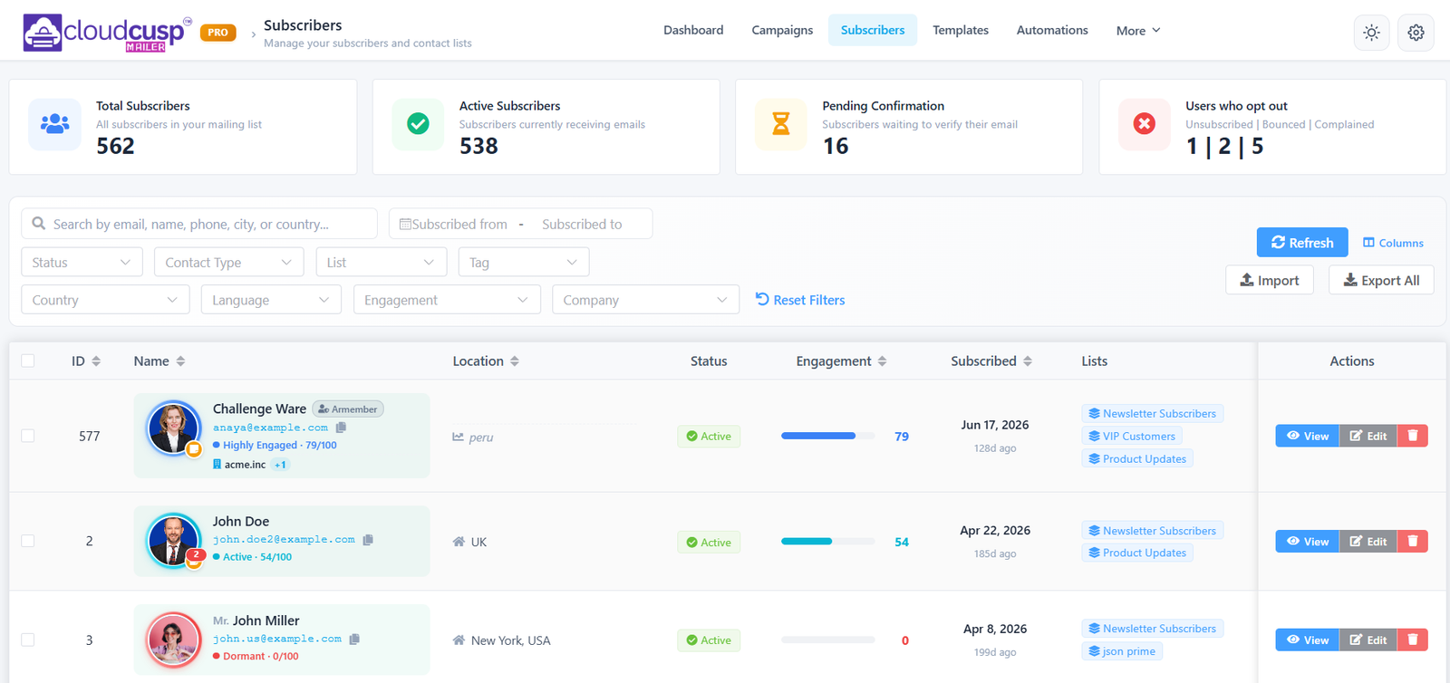Open the List filter dropdown
1450x683 pixels.
(382, 262)
